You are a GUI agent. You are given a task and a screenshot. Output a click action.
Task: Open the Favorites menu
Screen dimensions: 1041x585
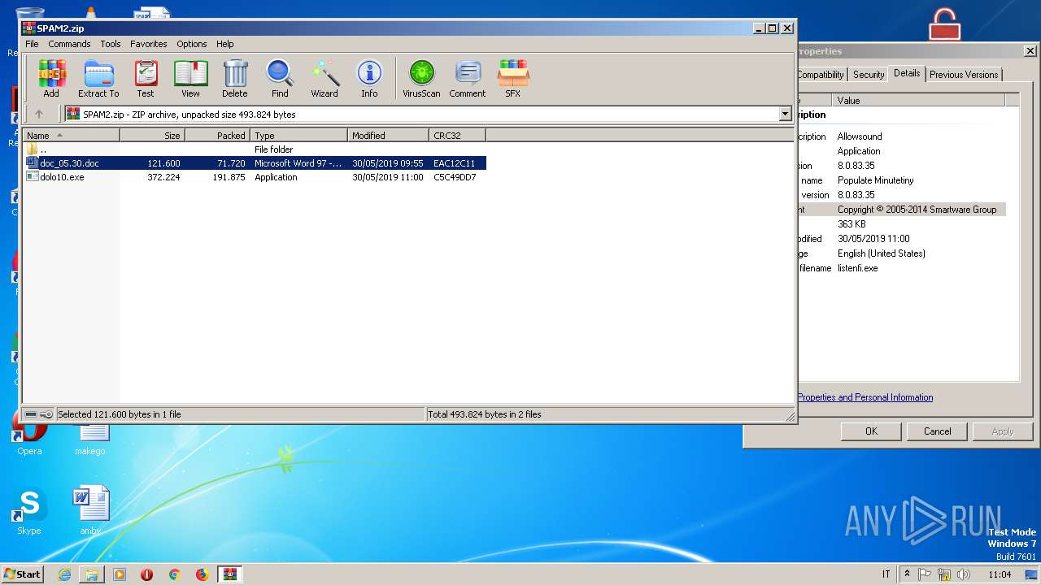click(x=149, y=44)
